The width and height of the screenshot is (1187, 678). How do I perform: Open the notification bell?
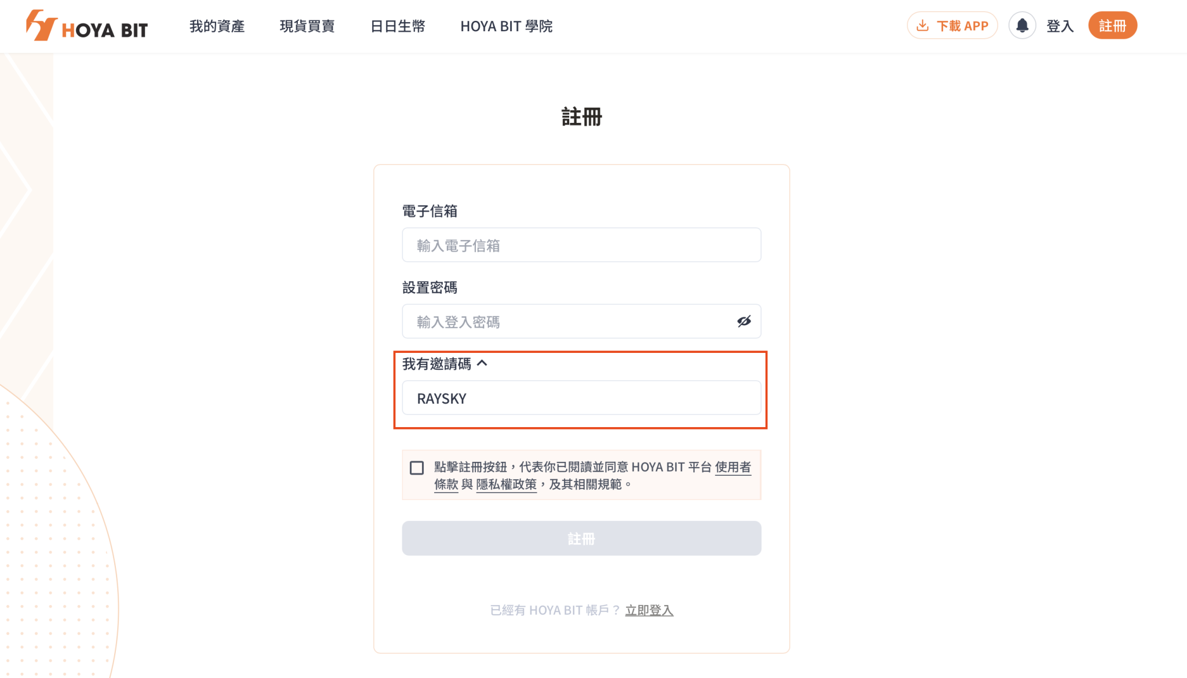pos(1022,25)
